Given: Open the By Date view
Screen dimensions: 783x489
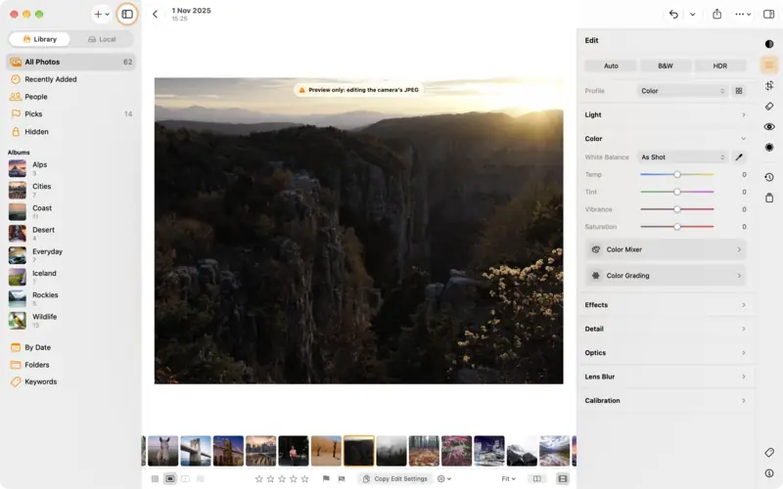Looking at the screenshot, I should click(70, 348).
